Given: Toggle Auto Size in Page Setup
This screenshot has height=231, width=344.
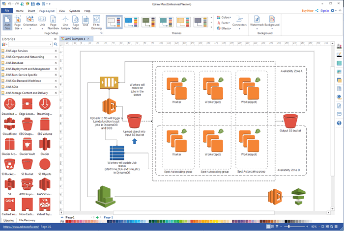Looking at the screenshot, I should pos(7,23).
